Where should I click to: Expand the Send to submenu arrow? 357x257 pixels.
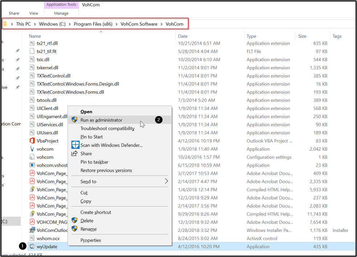coord(166,181)
